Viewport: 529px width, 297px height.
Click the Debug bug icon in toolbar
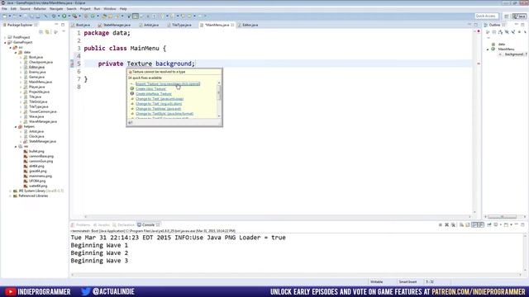tap(54, 16)
